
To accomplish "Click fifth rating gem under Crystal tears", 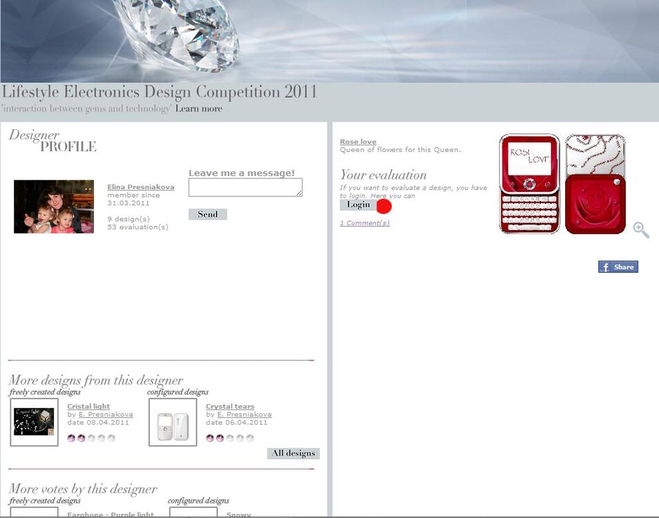I will click(x=249, y=438).
